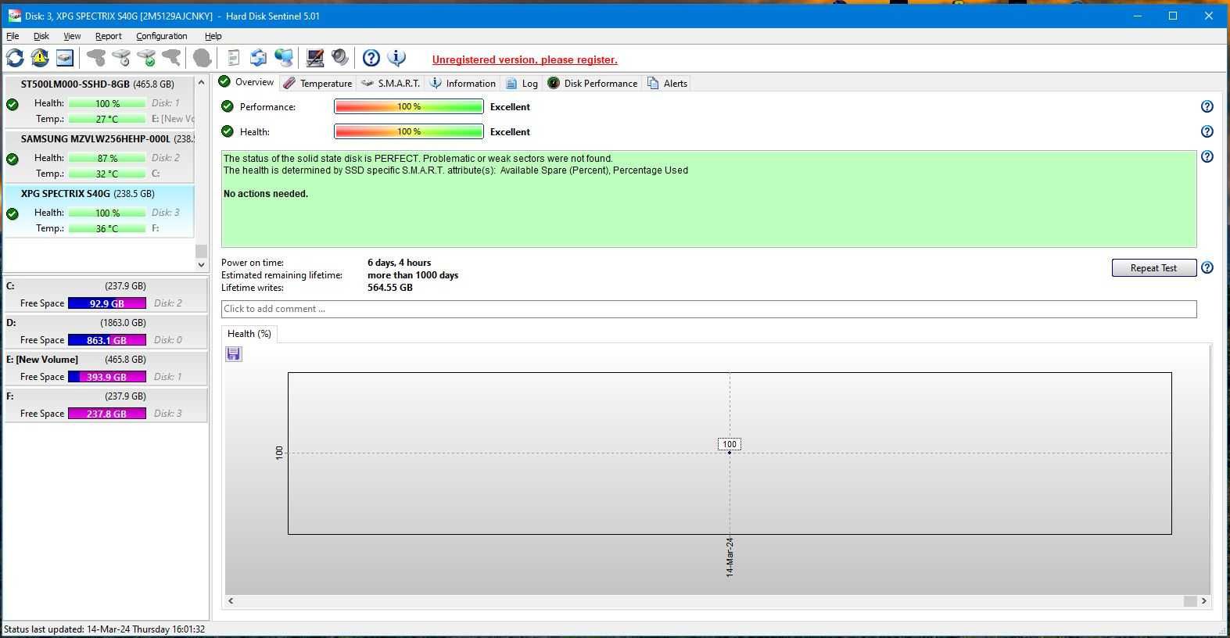Image resolution: width=1230 pixels, height=638 pixels.
Task: Click the gray disk with wrench toolbar icon
Action: 171,58
